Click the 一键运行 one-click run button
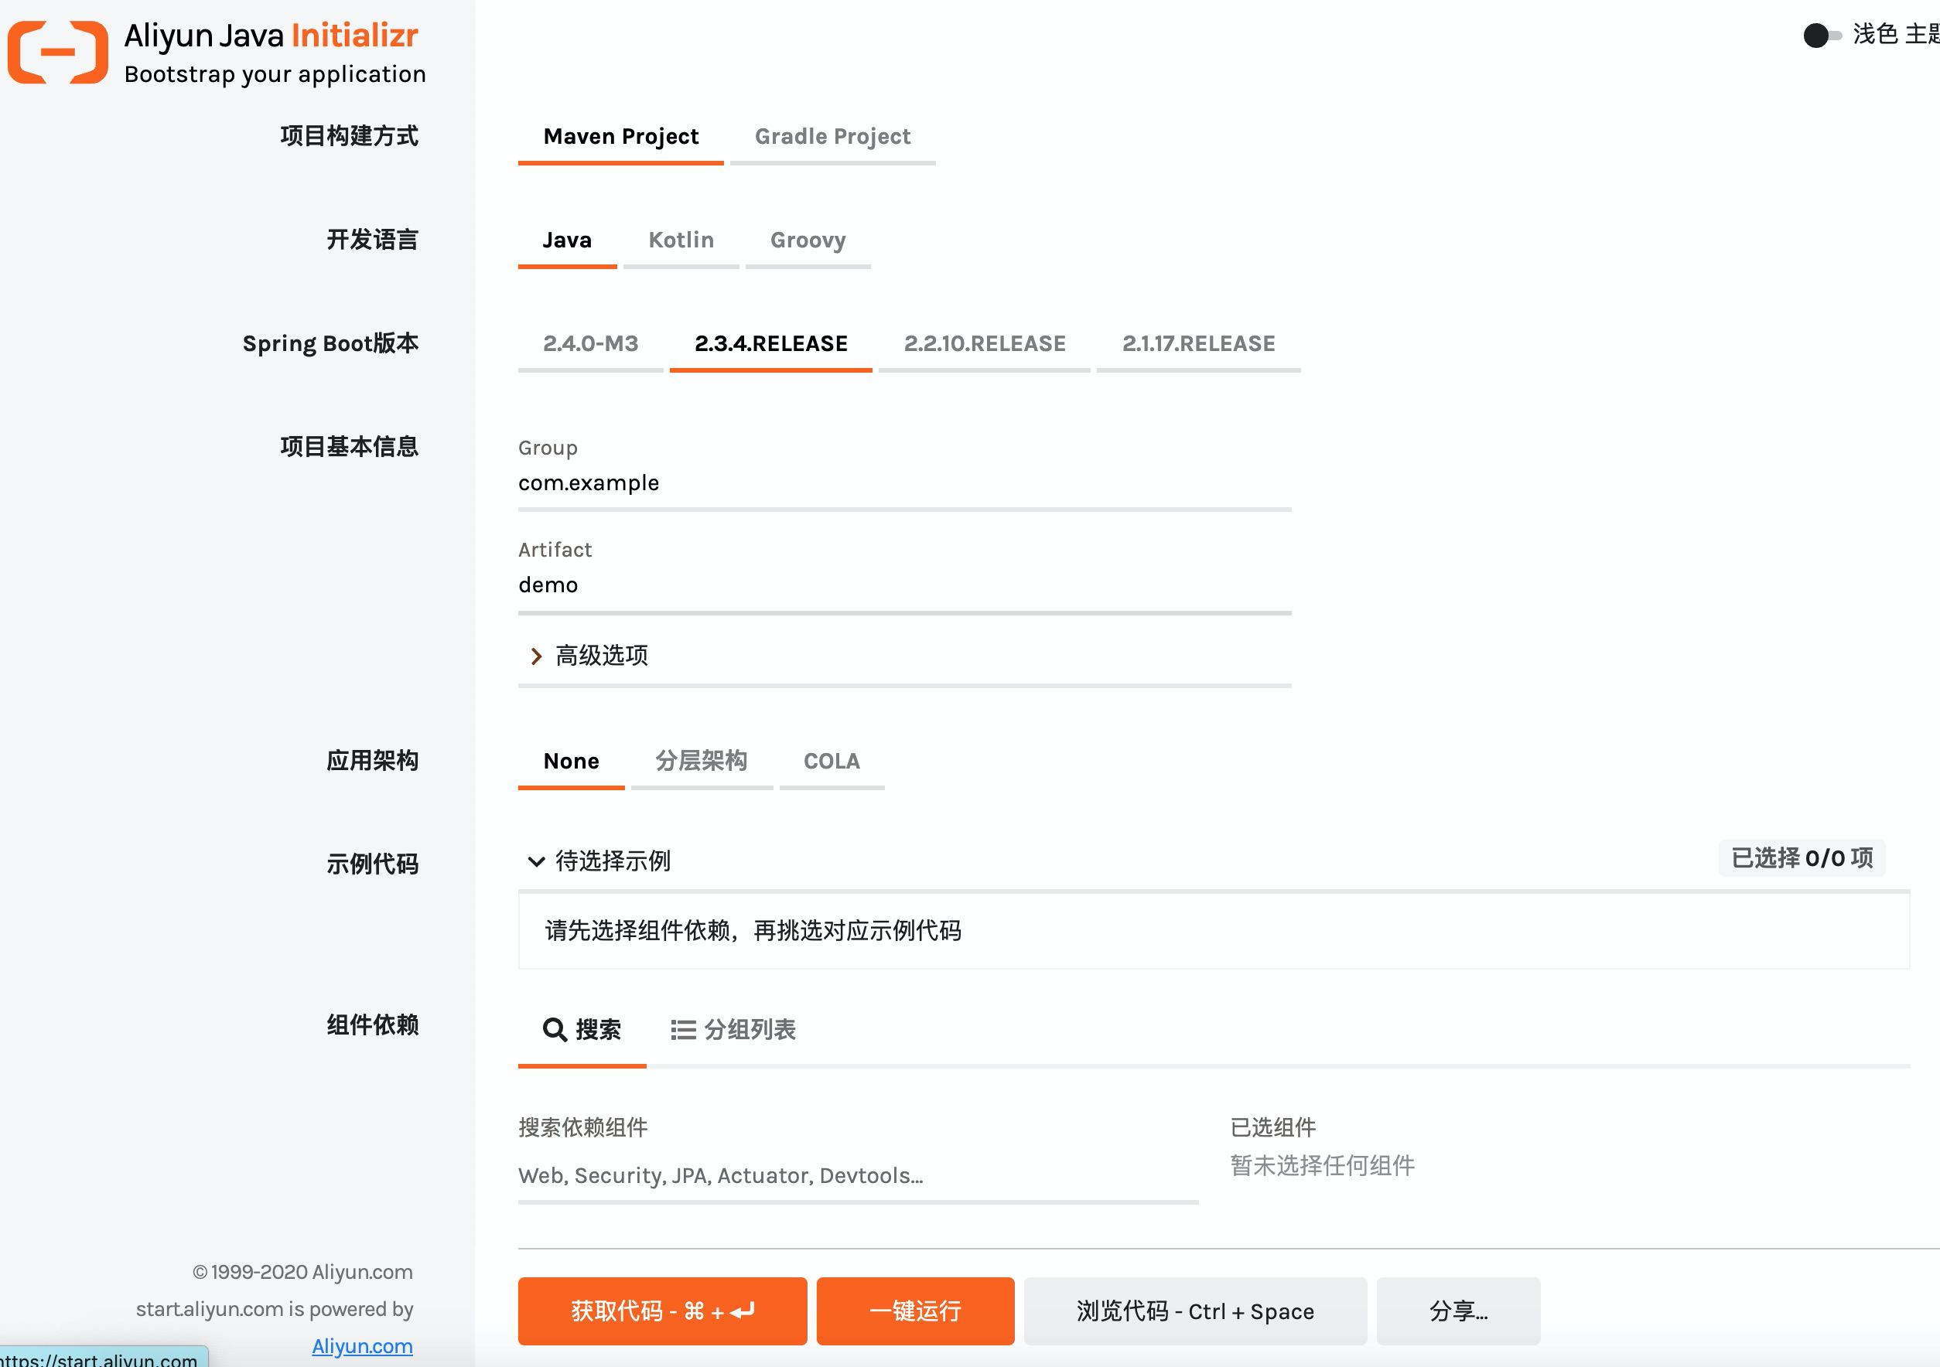The image size is (1940, 1367). click(x=915, y=1311)
